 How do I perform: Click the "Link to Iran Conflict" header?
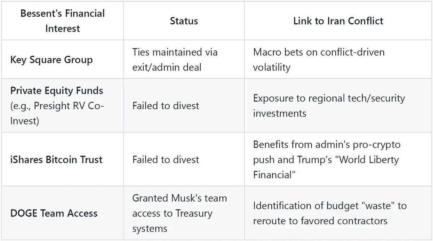338,21
